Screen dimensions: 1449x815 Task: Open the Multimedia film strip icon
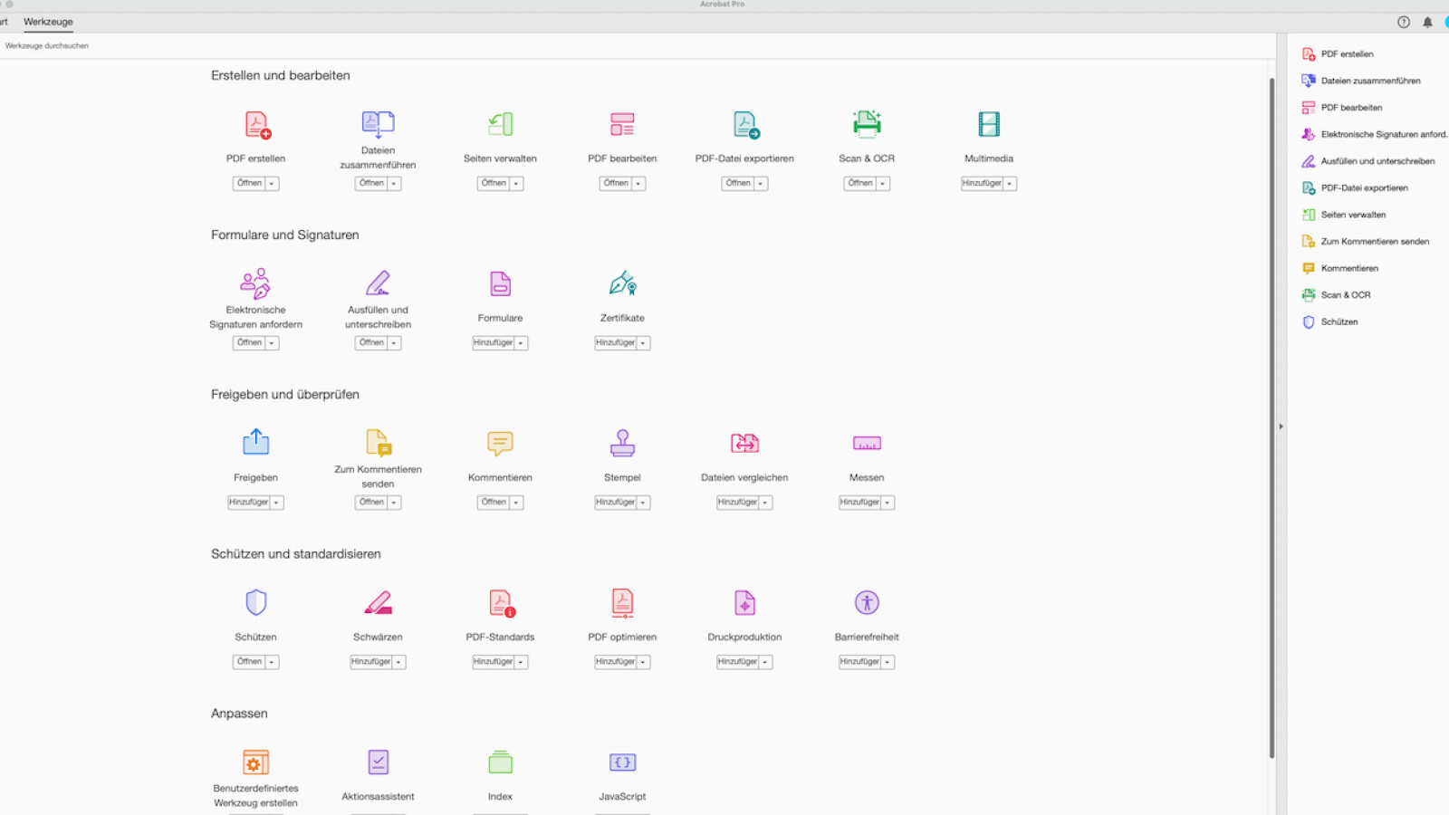pos(988,125)
